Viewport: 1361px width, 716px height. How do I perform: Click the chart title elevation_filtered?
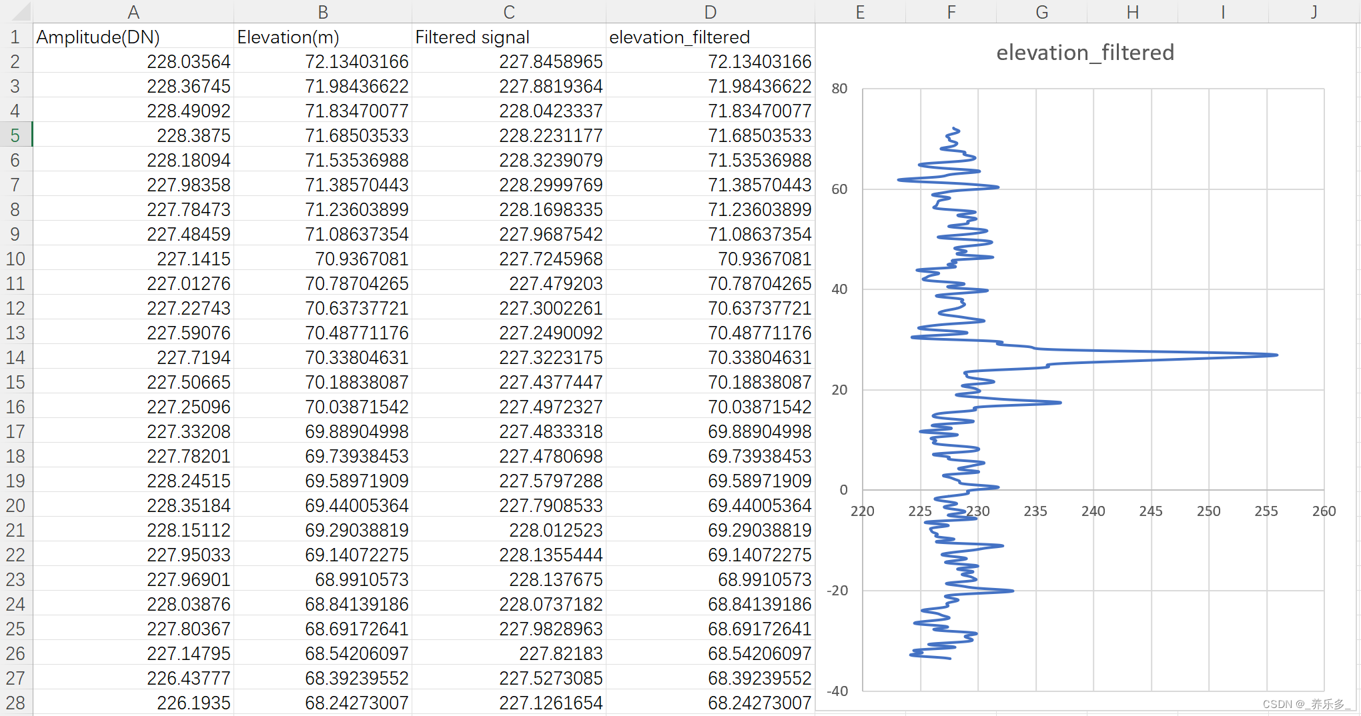click(x=1085, y=53)
